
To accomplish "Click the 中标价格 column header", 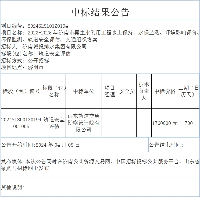I will coord(165,91).
